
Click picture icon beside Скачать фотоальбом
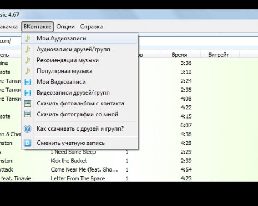click(27, 103)
